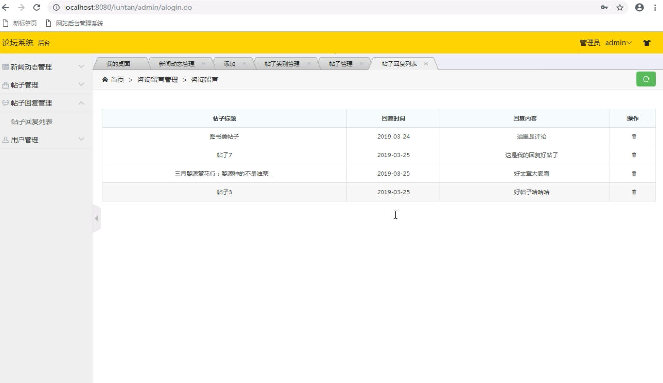
Task: Close the 添加 tab
Action: coord(244,64)
